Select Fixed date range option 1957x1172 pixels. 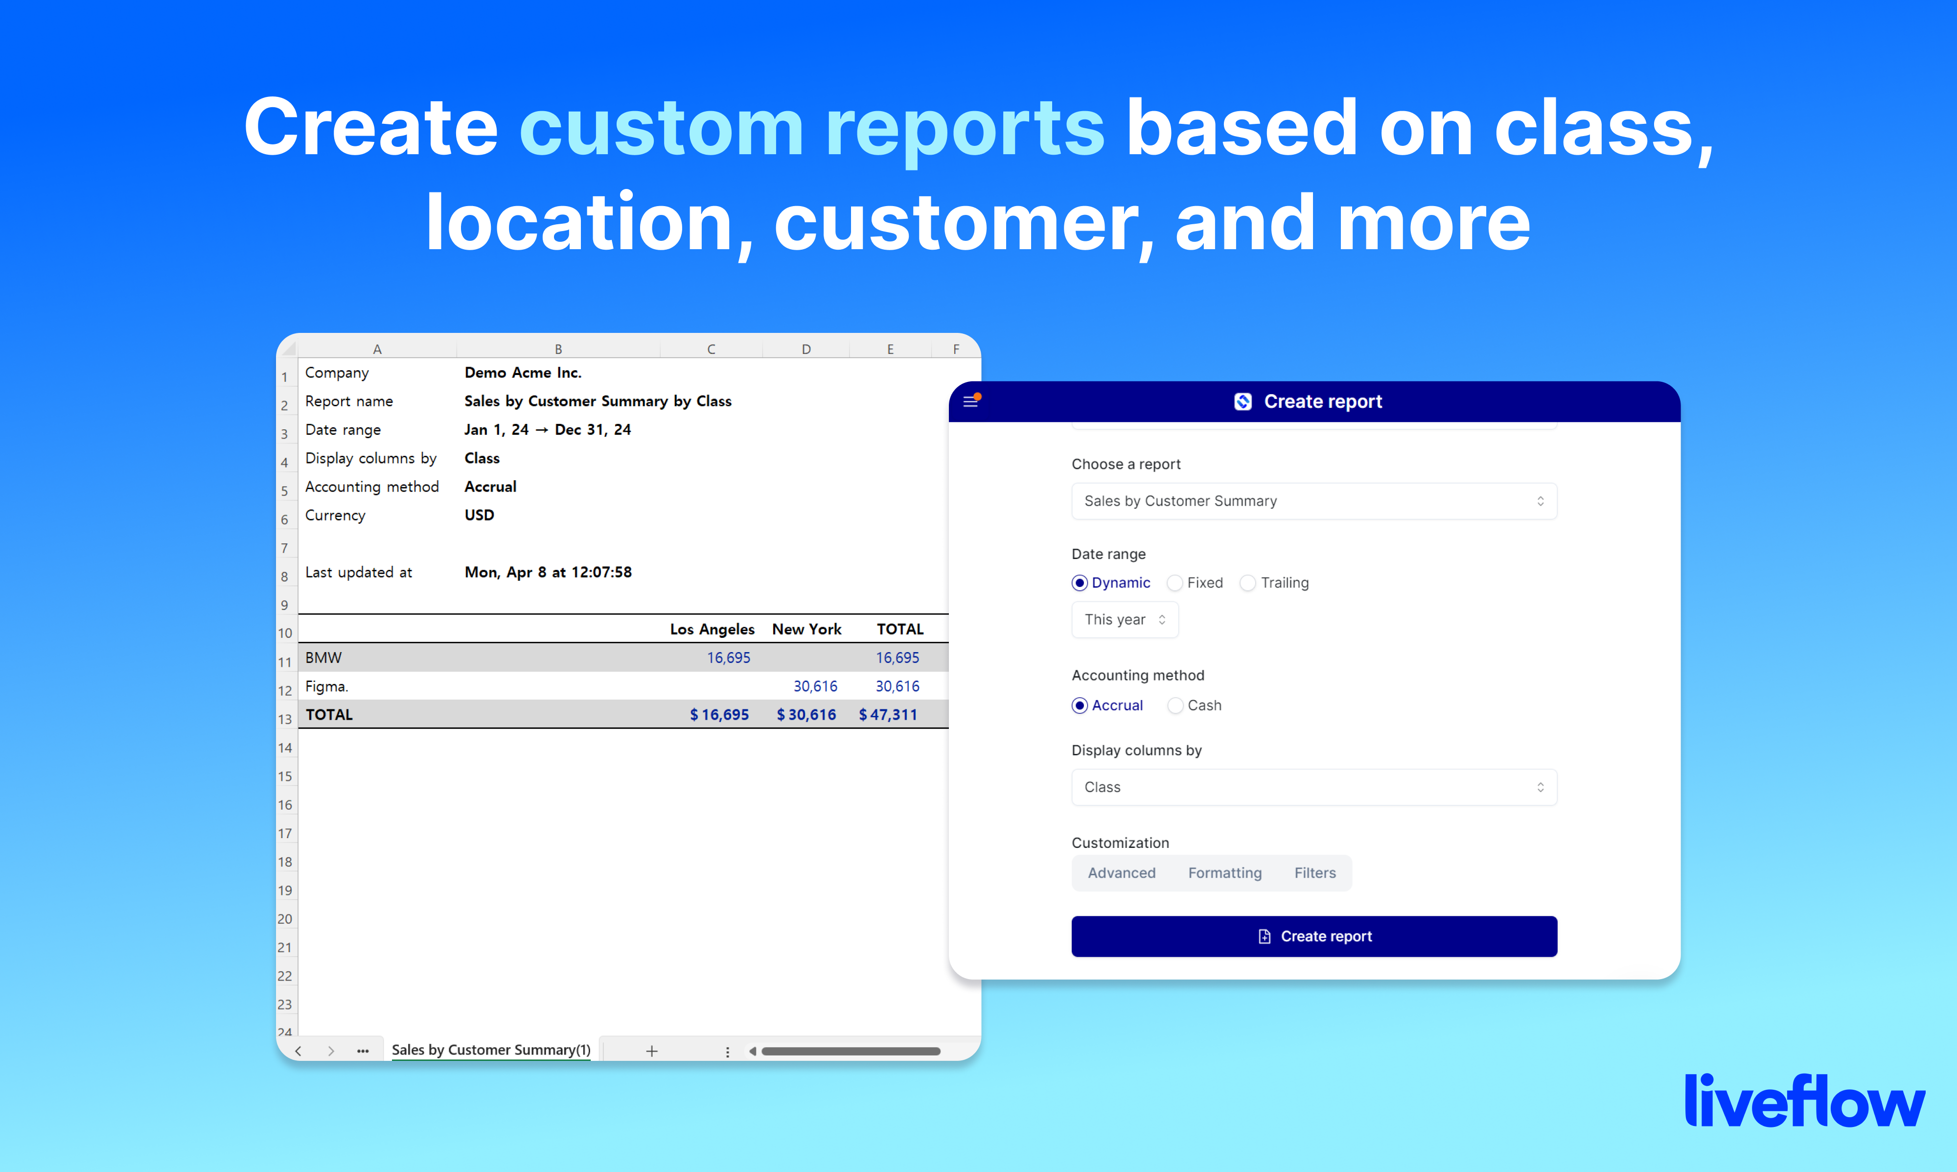pyautogui.click(x=1195, y=583)
